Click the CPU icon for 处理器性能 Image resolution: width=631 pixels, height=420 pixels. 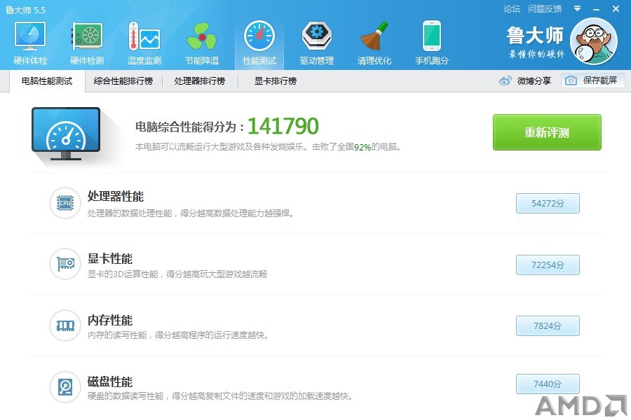pyautogui.click(x=65, y=203)
